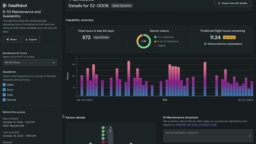Select the red failed sensor node on aircraft diagram
Image resolution: width=256 pixels, height=144 pixels.
[x=103, y=142]
